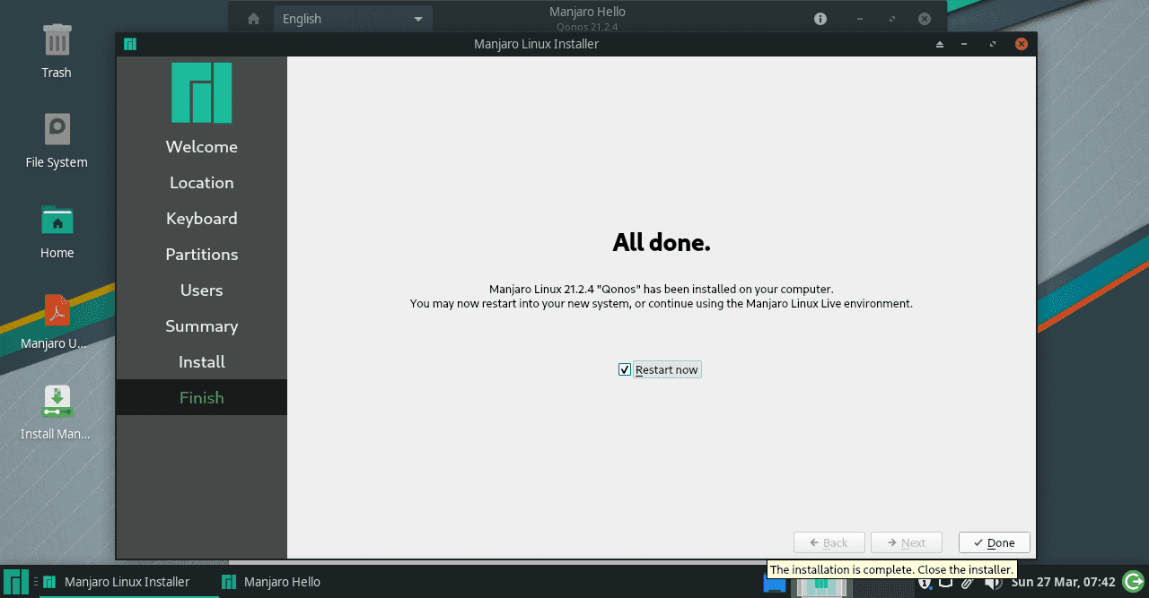Maximize the Manjaro Hello window
Viewport: 1149px width, 598px height.
click(x=891, y=19)
